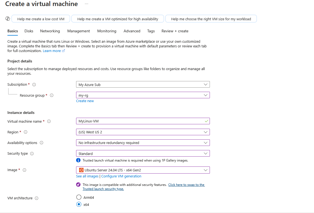
Task: Click the 'Create a virtual machine' page title
Action: click(41, 4)
